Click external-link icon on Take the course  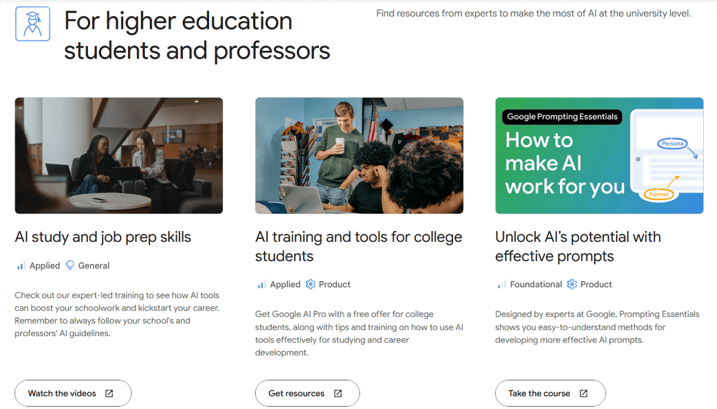pos(584,393)
